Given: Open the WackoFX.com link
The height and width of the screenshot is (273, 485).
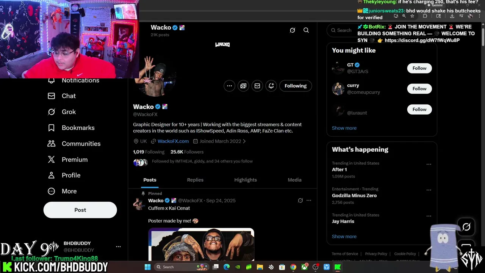Looking at the screenshot, I should 173,141.
